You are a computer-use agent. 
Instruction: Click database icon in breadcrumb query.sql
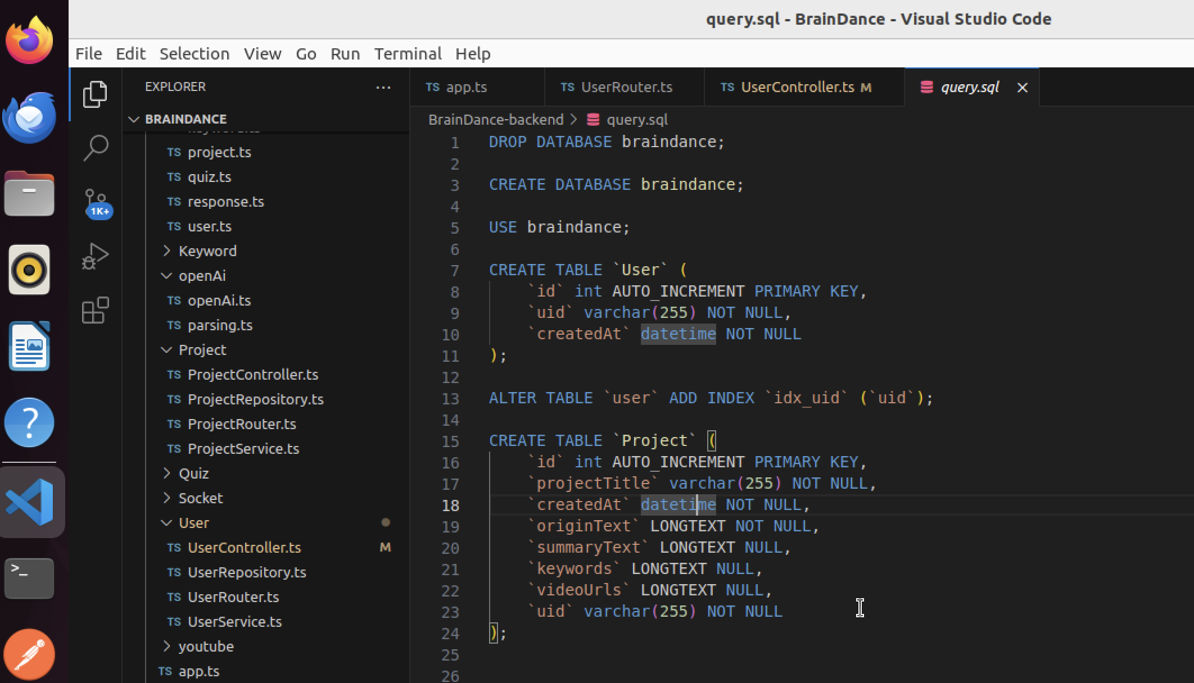coord(593,120)
